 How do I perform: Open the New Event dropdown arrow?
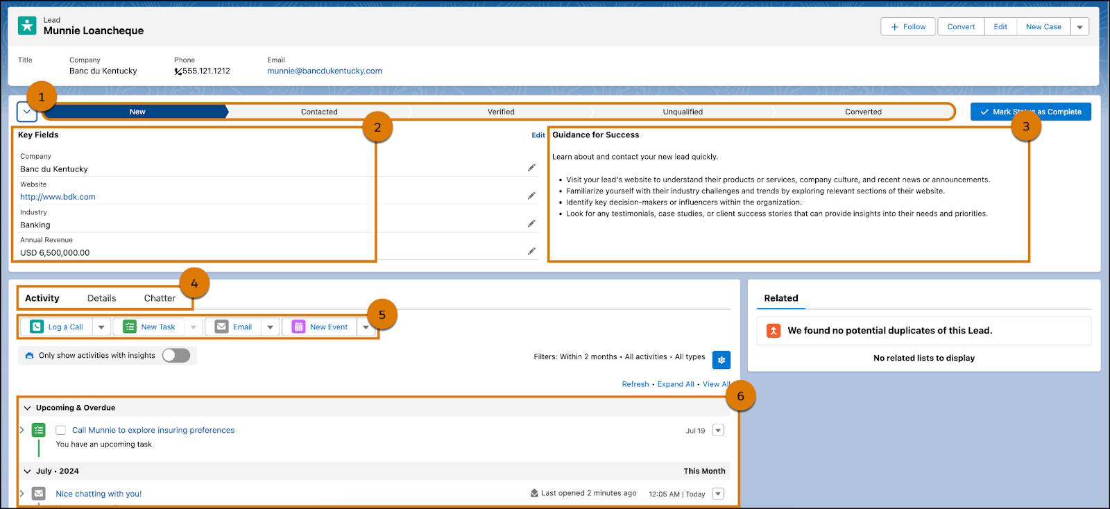[366, 327]
